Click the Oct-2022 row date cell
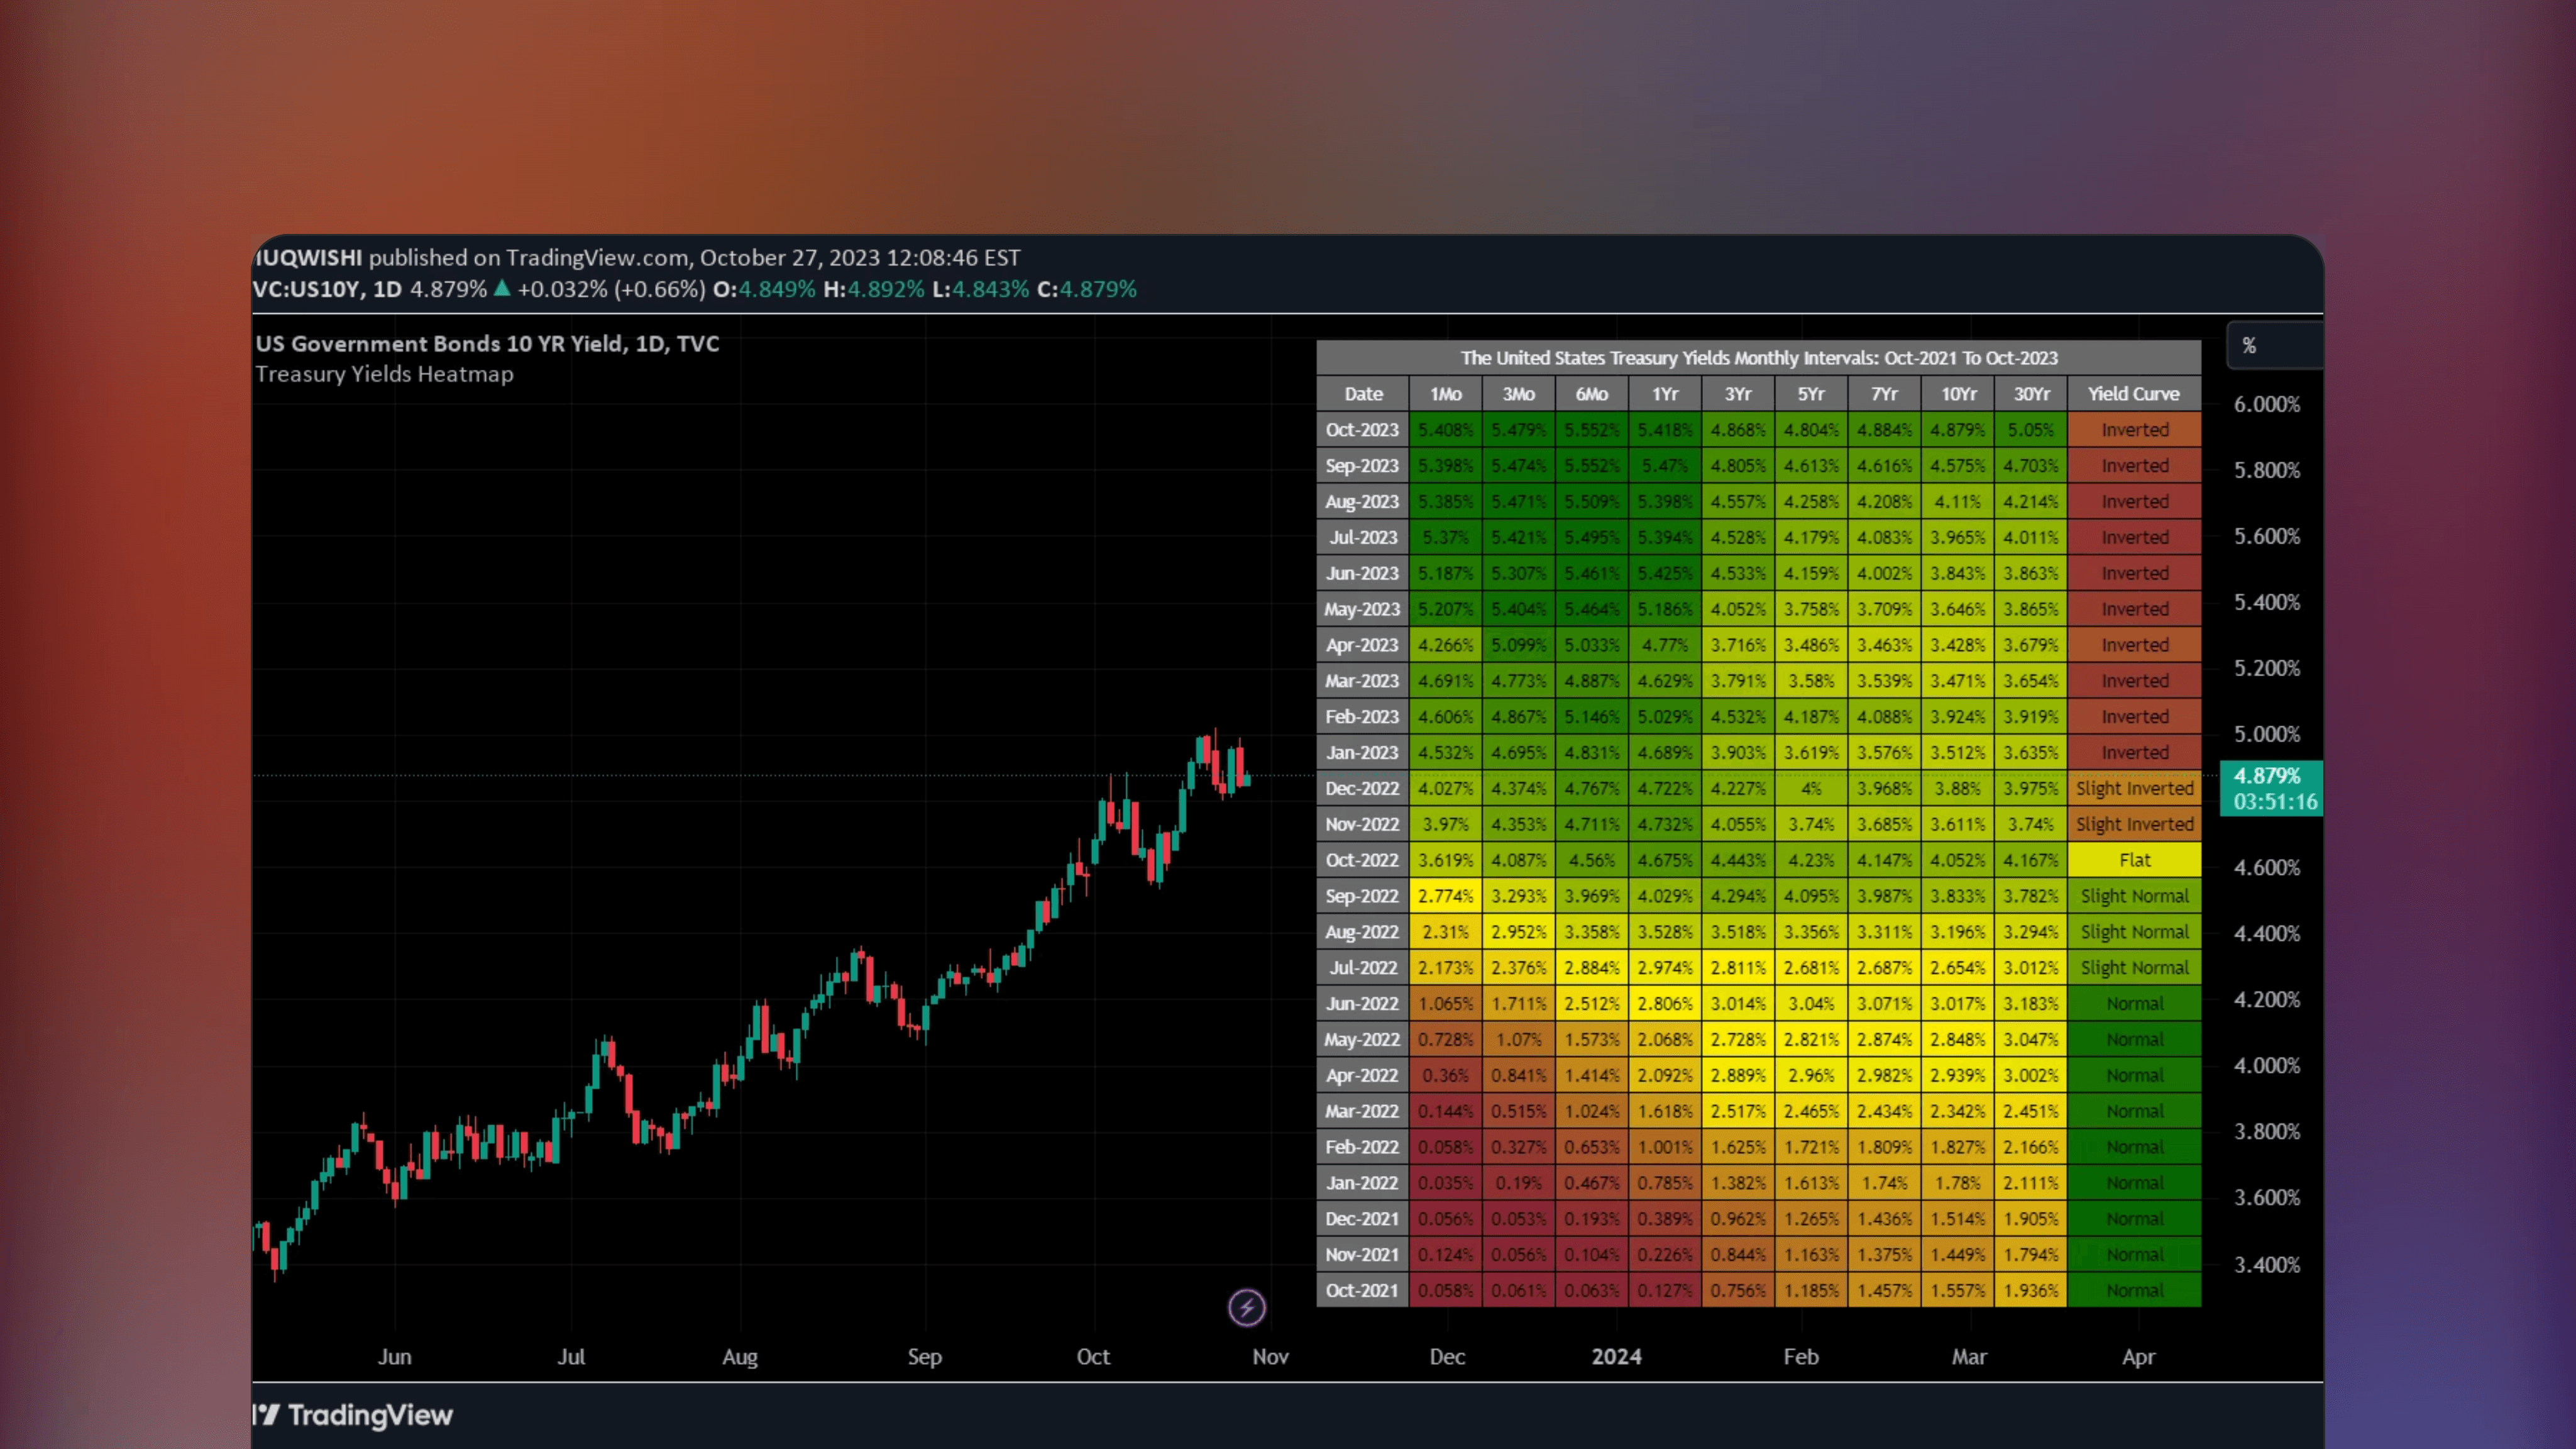2576x1449 pixels. click(x=1362, y=860)
